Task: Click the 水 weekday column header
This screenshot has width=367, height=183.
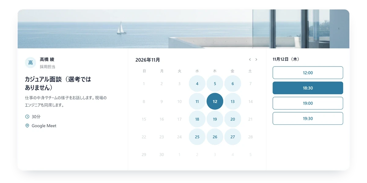Action: 197,71
